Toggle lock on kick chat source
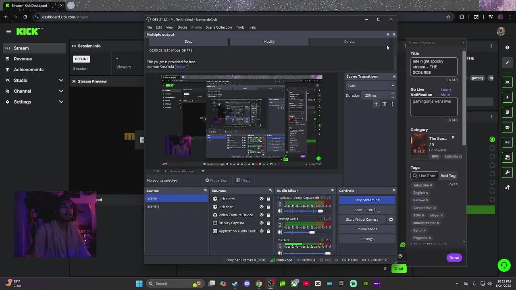The width and height of the screenshot is (516, 290). point(268,207)
